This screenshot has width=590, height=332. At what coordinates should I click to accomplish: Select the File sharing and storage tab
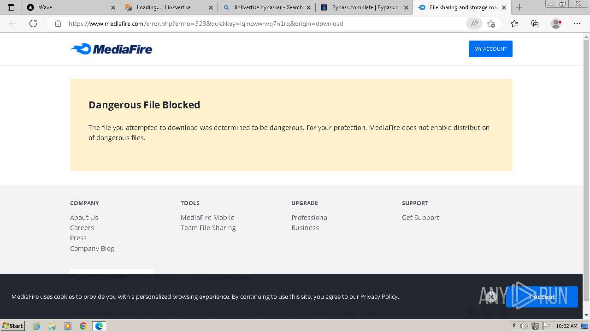pos(461,7)
